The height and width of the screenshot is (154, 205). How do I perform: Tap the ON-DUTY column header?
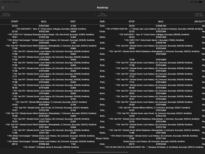pos(199,22)
